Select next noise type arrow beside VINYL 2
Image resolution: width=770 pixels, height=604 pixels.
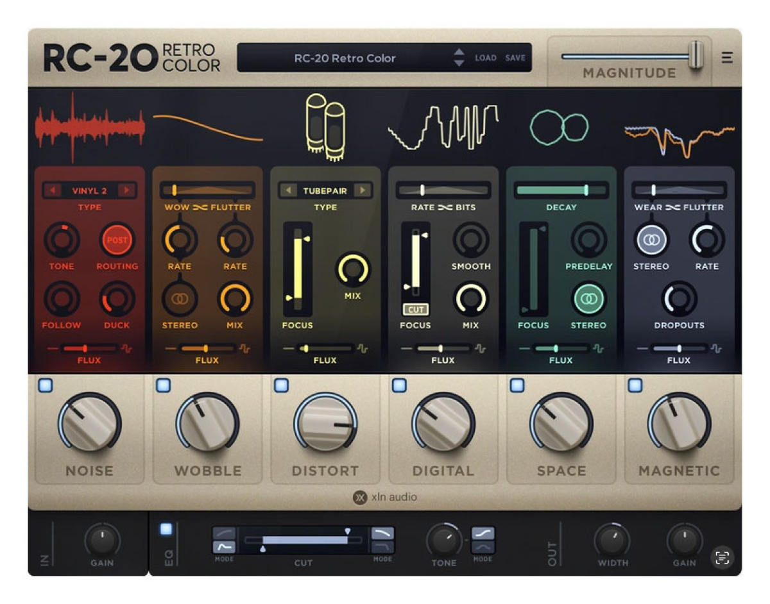[x=126, y=190]
